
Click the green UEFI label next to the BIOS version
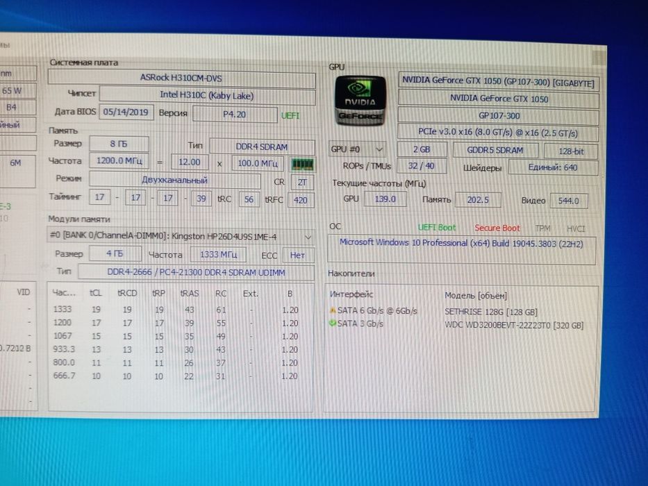point(290,115)
